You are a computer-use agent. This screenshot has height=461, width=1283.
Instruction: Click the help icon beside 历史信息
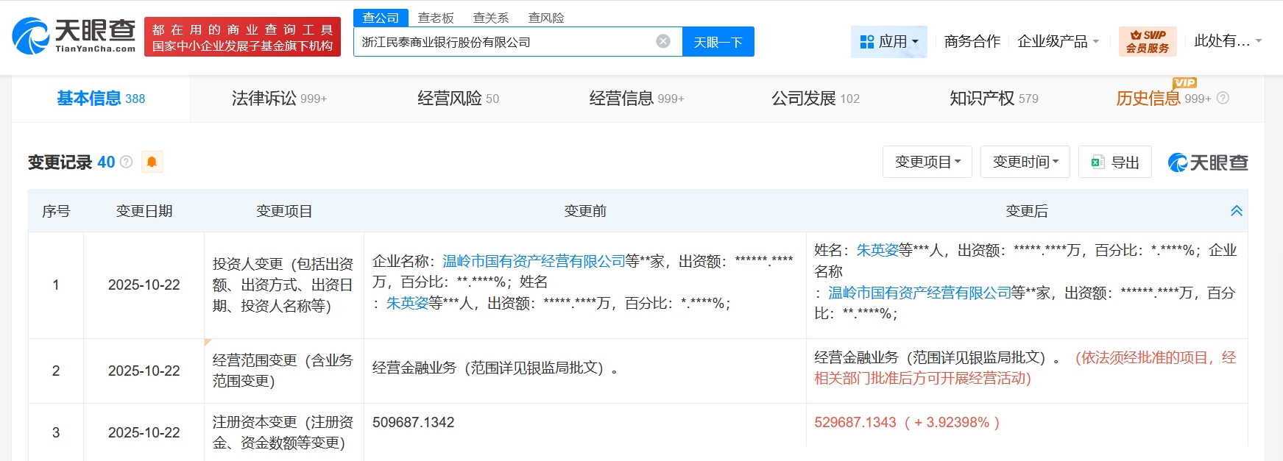(1223, 99)
